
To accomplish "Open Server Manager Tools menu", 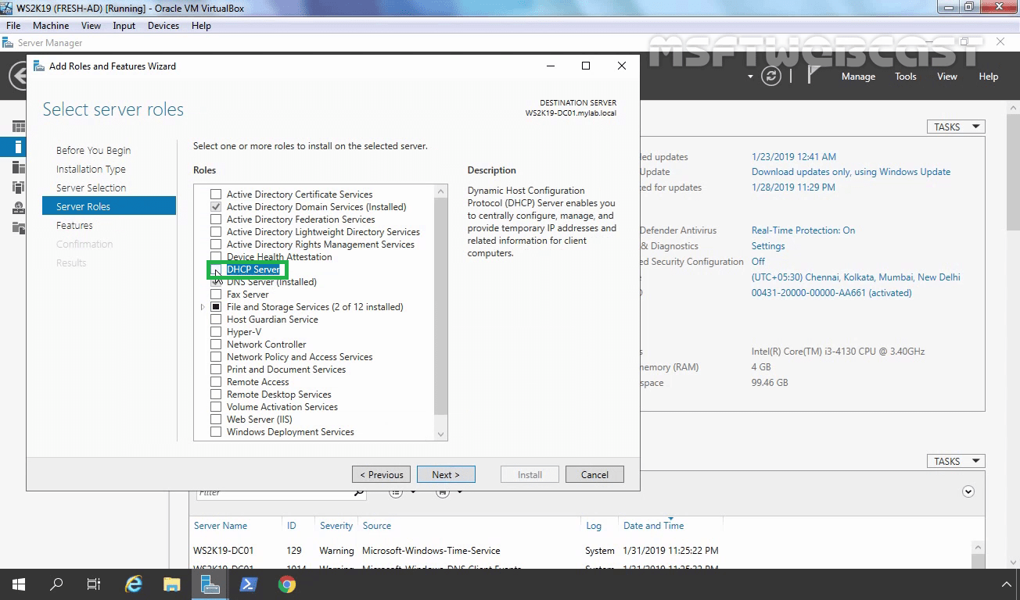I will [x=906, y=77].
